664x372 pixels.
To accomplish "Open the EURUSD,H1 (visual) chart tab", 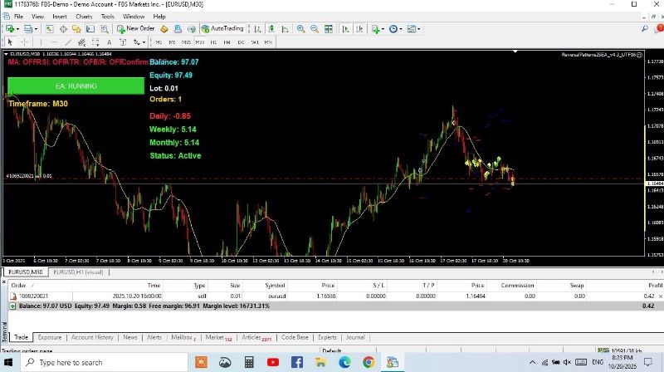I will 78,272.
